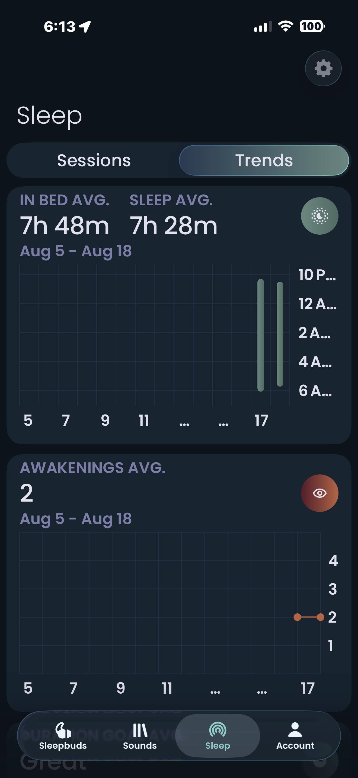Tap the Aug 5 - Aug 18 range under sleep averages

tap(76, 251)
